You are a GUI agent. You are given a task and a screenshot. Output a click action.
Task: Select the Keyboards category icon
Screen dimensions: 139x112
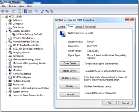10,56
